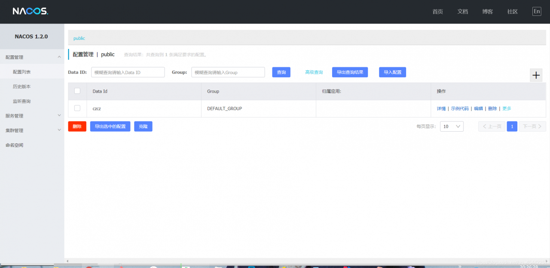Viewport: 550px width, 268px height.
Task: Open 配置列表 in the sidebar
Action: (x=32, y=72)
